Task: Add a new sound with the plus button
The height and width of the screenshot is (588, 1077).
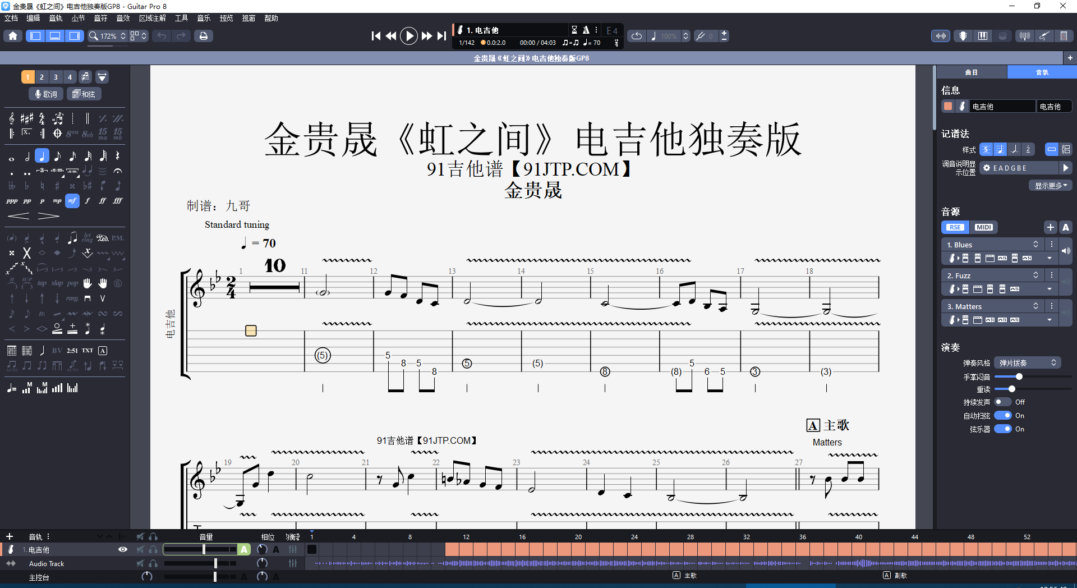Action: pos(1051,227)
